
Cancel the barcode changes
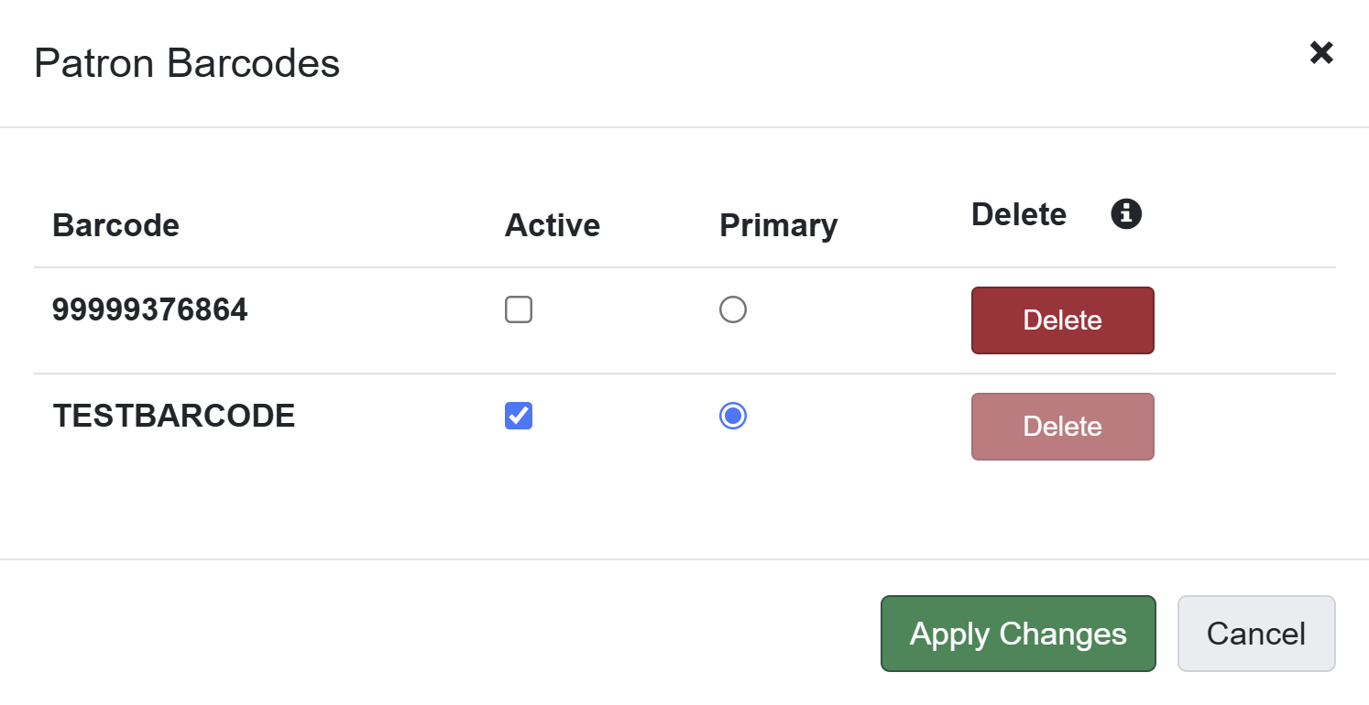coord(1256,633)
